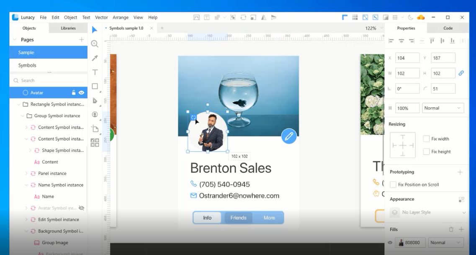Delete fill using the trash icon
The width and height of the screenshot is (476, 255).
(451, 229)
